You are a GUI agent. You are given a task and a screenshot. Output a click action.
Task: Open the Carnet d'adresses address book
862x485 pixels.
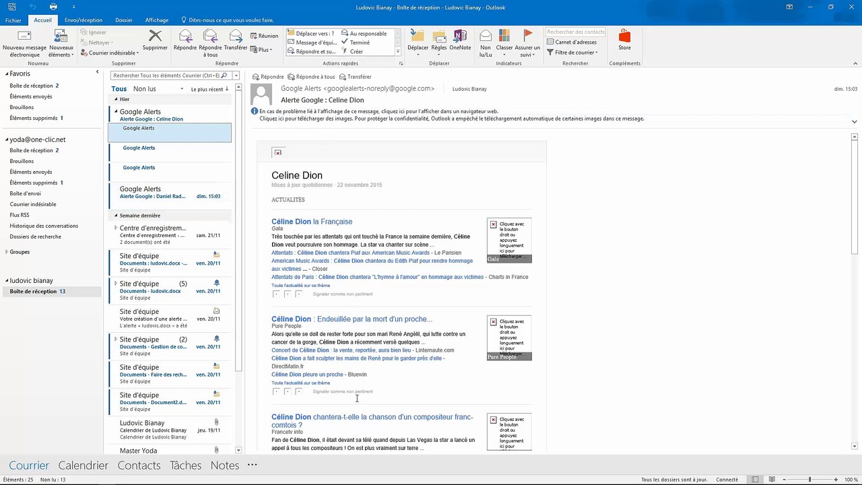click(572, 42)
